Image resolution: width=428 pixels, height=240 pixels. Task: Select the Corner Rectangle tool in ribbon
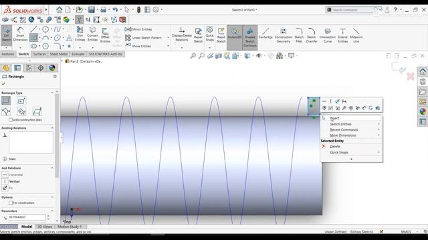[x=33, y=37]
